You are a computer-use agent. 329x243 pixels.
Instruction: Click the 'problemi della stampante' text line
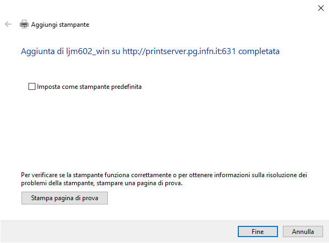point(57,183)
